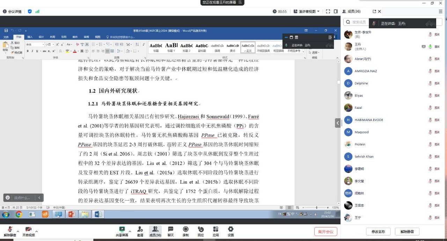Image resolution: width=447 pixels, height=241 pixels.
Task: Collapse the side panel with arrow handle
Action: pos(338,123)
